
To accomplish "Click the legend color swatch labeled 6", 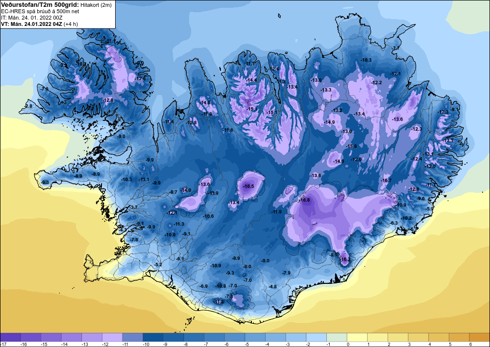I will click(480, 337).
